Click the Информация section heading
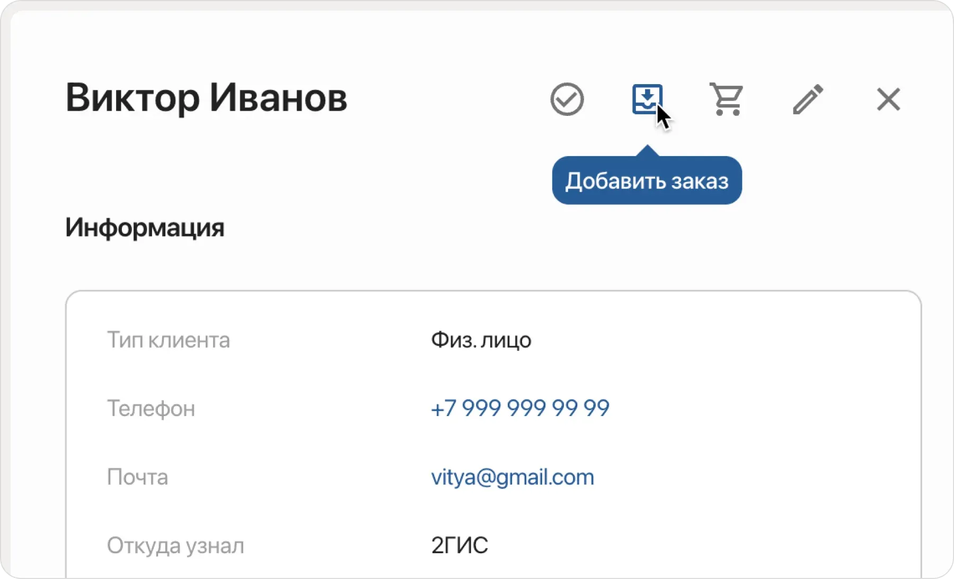Screen dimensions: 954x579 tap(145, 228)
